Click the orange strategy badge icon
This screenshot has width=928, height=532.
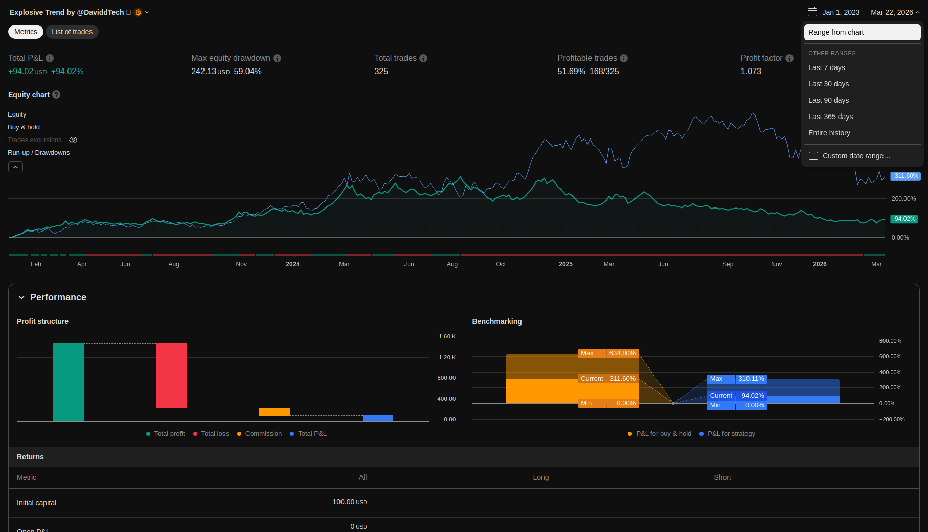coord(138,12)
